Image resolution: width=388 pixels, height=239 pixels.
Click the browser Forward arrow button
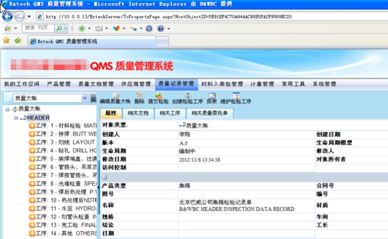click(x=19, y=17)
